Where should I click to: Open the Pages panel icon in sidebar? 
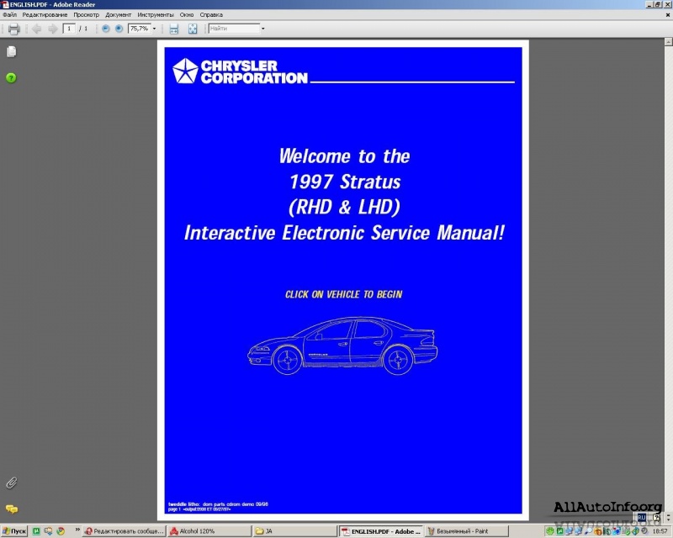point(11,51)
